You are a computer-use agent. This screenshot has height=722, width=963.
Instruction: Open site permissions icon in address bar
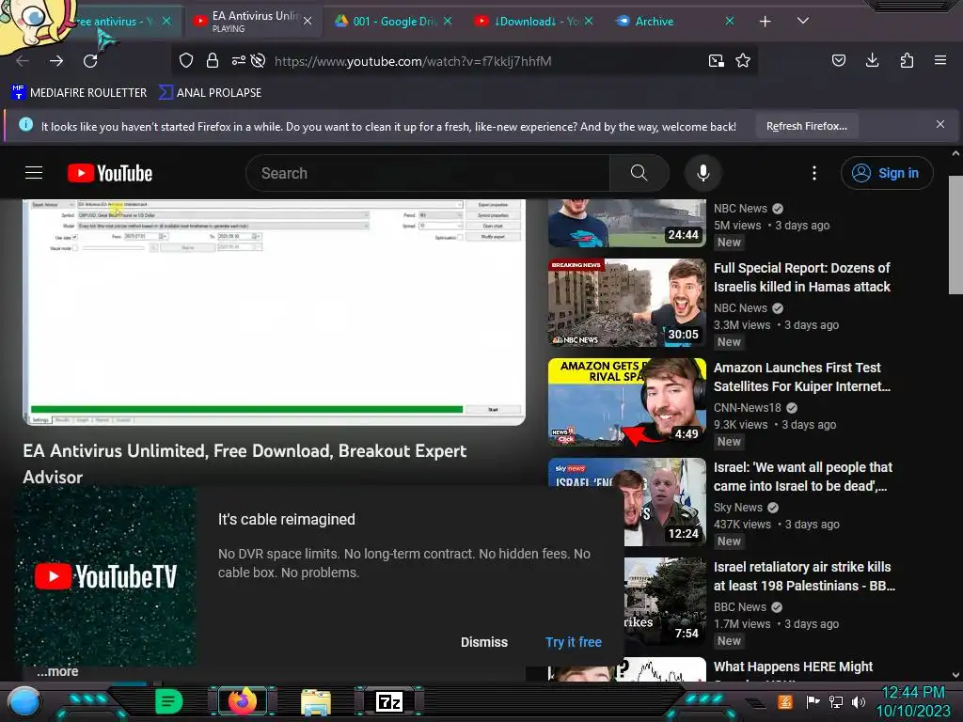click(x=238, y=60)
